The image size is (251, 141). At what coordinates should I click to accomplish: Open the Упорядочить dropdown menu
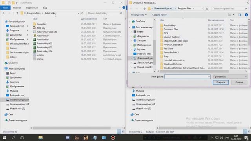click(x=138, y=15)
